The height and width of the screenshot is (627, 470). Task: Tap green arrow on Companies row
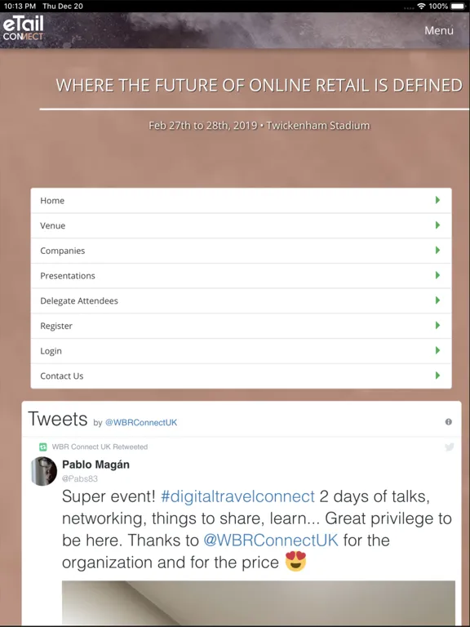tap(437, 250)
